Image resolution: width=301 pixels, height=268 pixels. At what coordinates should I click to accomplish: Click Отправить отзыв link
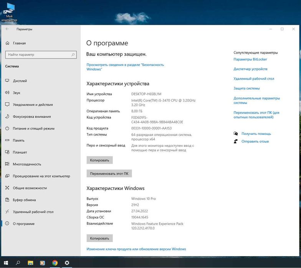pyautogui.click(x=255, y=141)
